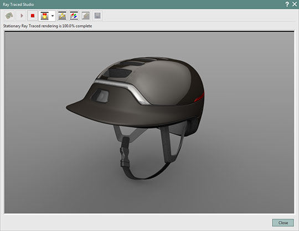
Task: Click the Ray Traced Studio title bar text
Action: tap(18, 4)
